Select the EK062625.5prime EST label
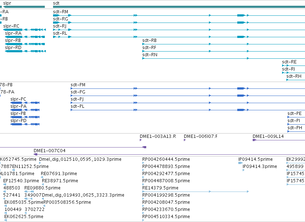 pos(24,217)
